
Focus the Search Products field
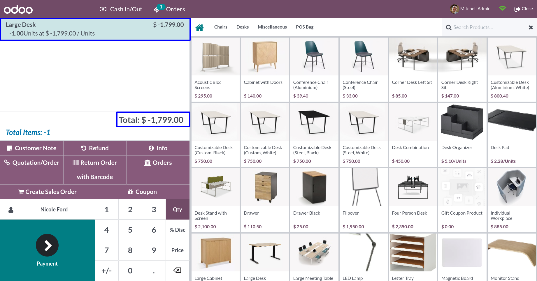tap(488, 27)
